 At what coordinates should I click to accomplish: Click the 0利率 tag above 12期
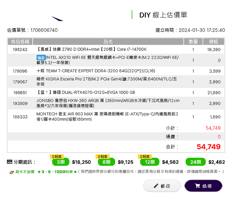[x=145, y=156]
